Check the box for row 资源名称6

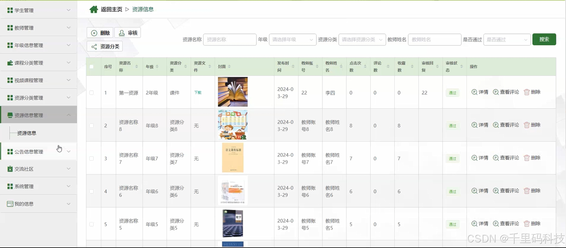(x=91, y=192)
